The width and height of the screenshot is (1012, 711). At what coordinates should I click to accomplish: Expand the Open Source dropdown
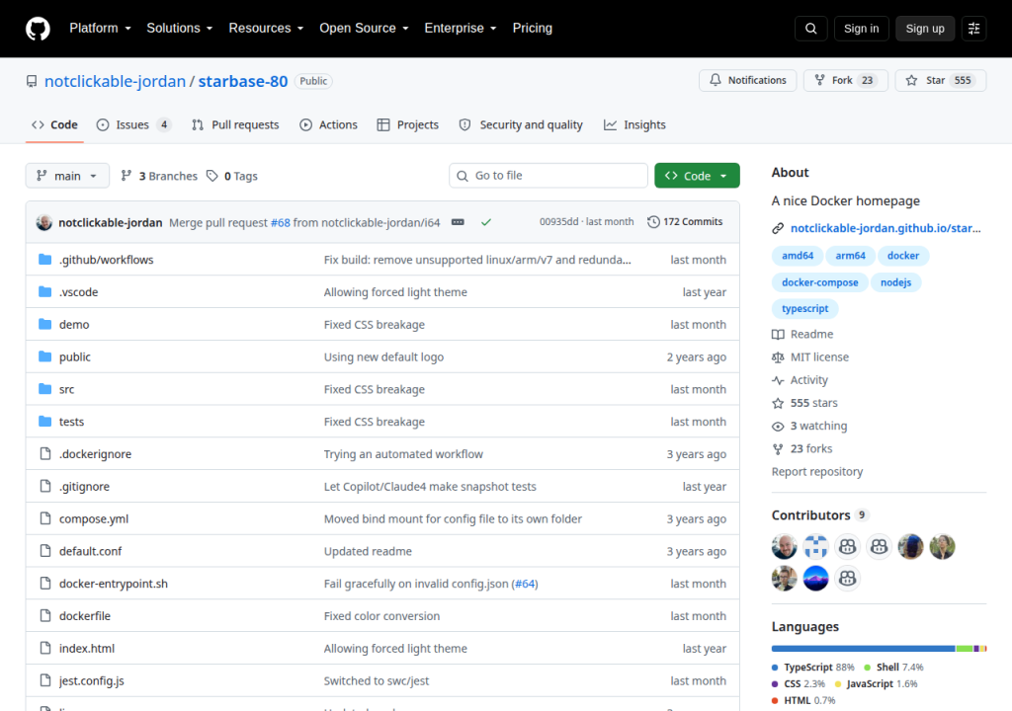[x=364, y=29]
